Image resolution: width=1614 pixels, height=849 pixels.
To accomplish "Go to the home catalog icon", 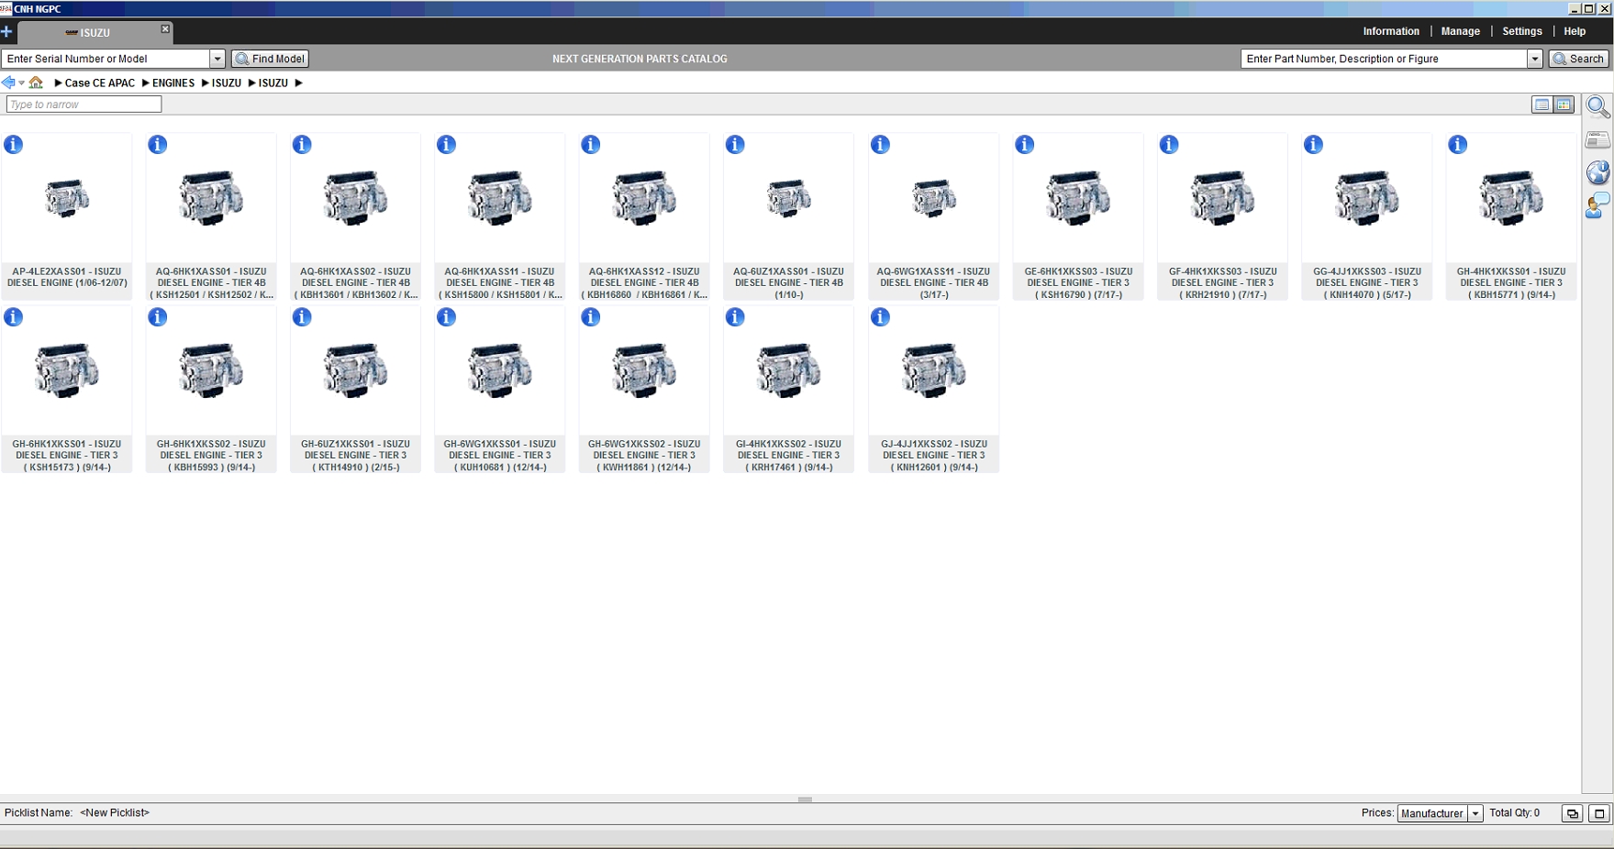I will [36, 83].
